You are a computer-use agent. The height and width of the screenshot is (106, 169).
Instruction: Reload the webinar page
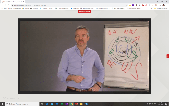9,5
